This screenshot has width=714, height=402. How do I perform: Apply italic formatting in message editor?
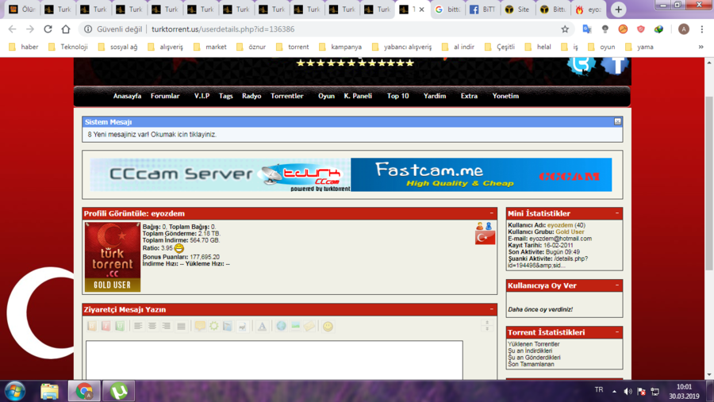click(106, 326)
